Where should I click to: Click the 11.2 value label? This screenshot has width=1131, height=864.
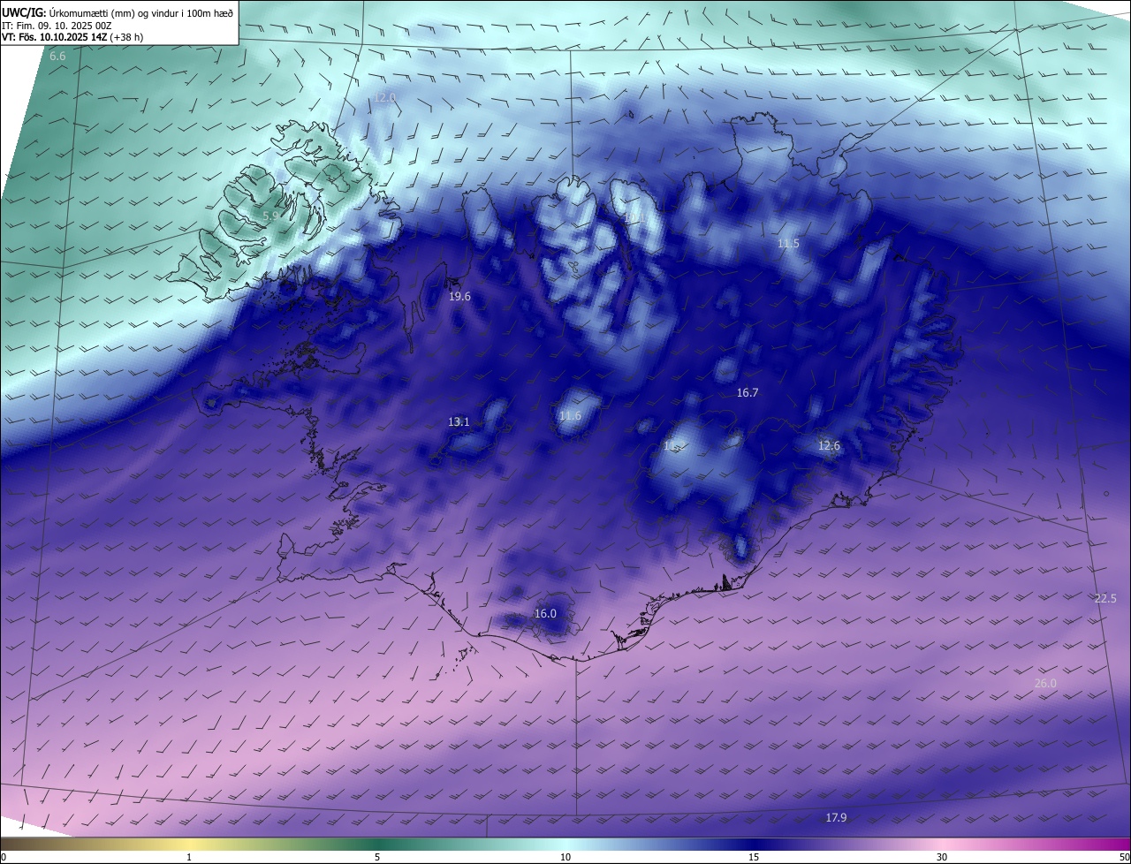tap(674, 447)
